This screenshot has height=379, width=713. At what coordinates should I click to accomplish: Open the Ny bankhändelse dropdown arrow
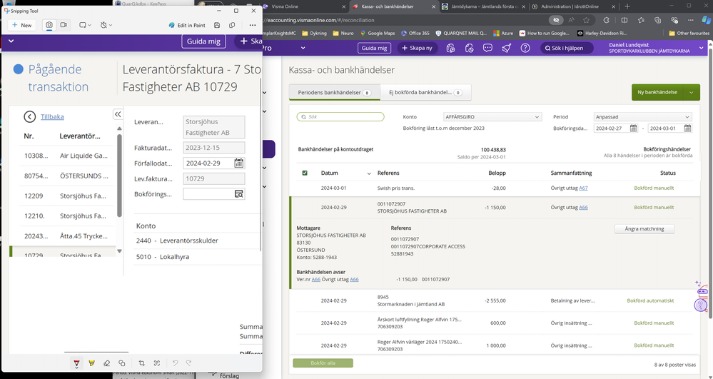point(691,92)
